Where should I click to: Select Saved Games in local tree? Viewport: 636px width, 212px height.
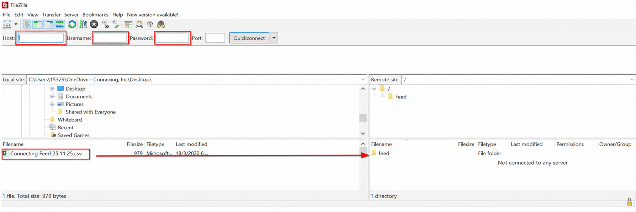tap(73, 135)
